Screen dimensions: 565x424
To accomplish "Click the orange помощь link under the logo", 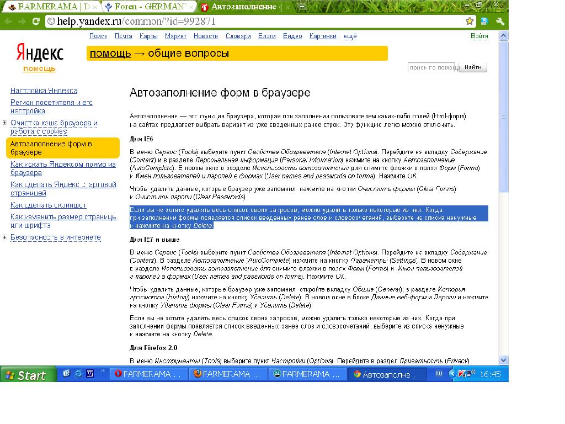I will coord(39,68).
